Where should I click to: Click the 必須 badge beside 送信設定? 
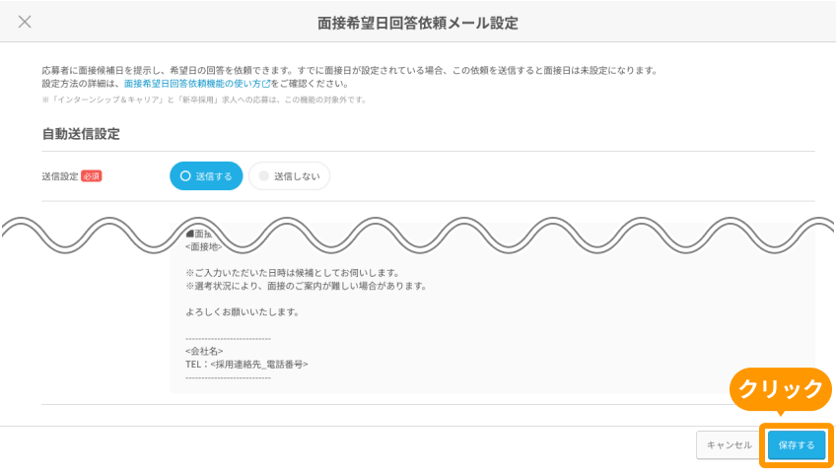click(91, 176)
